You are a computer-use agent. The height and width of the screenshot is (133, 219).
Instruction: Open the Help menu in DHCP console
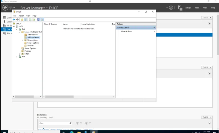tap(35, 16)
